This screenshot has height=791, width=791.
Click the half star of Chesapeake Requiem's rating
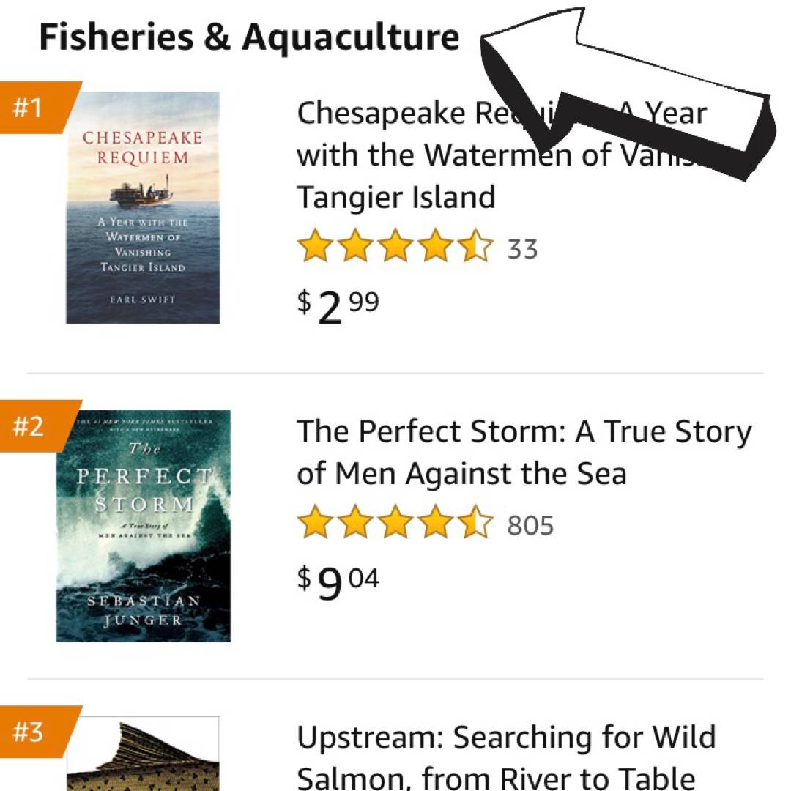pos(475,246)
